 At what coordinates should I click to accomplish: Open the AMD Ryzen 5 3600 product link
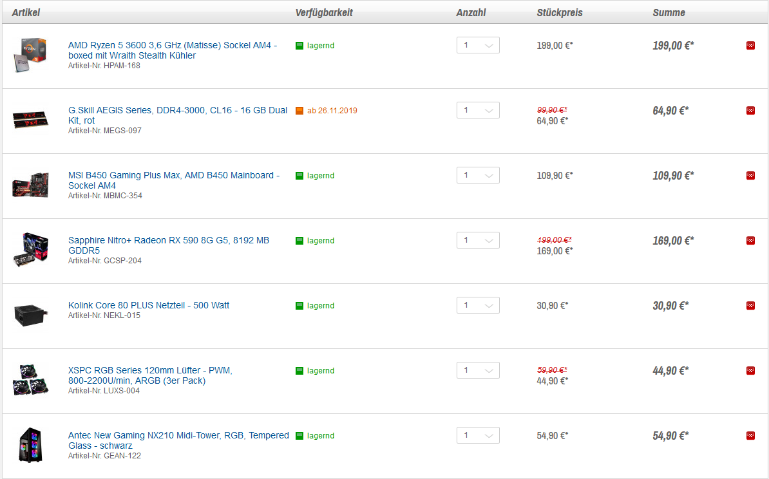point(173,50)
